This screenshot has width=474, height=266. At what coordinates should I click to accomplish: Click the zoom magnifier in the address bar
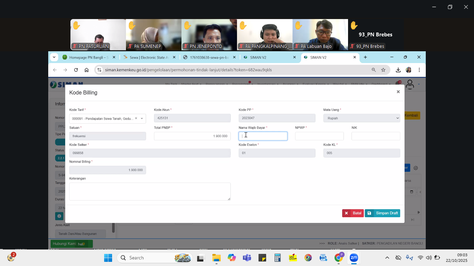pos(374,70)
